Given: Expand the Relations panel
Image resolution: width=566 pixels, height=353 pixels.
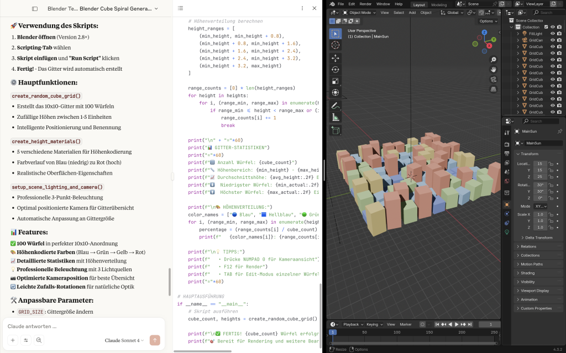Looking at the screenshot, I should click(538, 246).
